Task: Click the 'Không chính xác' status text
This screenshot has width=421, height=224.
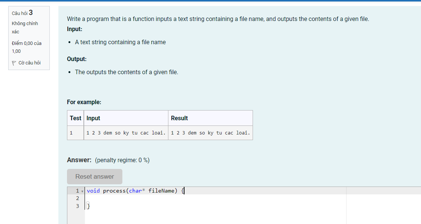Action: [x=25, y=27]
